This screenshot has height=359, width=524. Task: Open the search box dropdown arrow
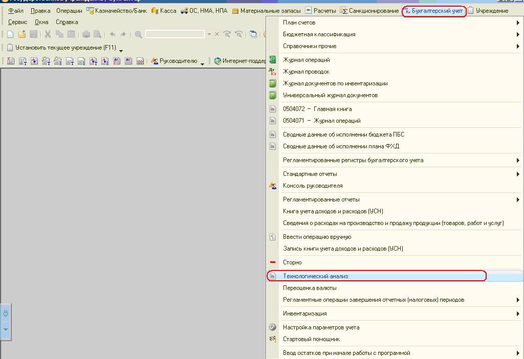(209, 34)
